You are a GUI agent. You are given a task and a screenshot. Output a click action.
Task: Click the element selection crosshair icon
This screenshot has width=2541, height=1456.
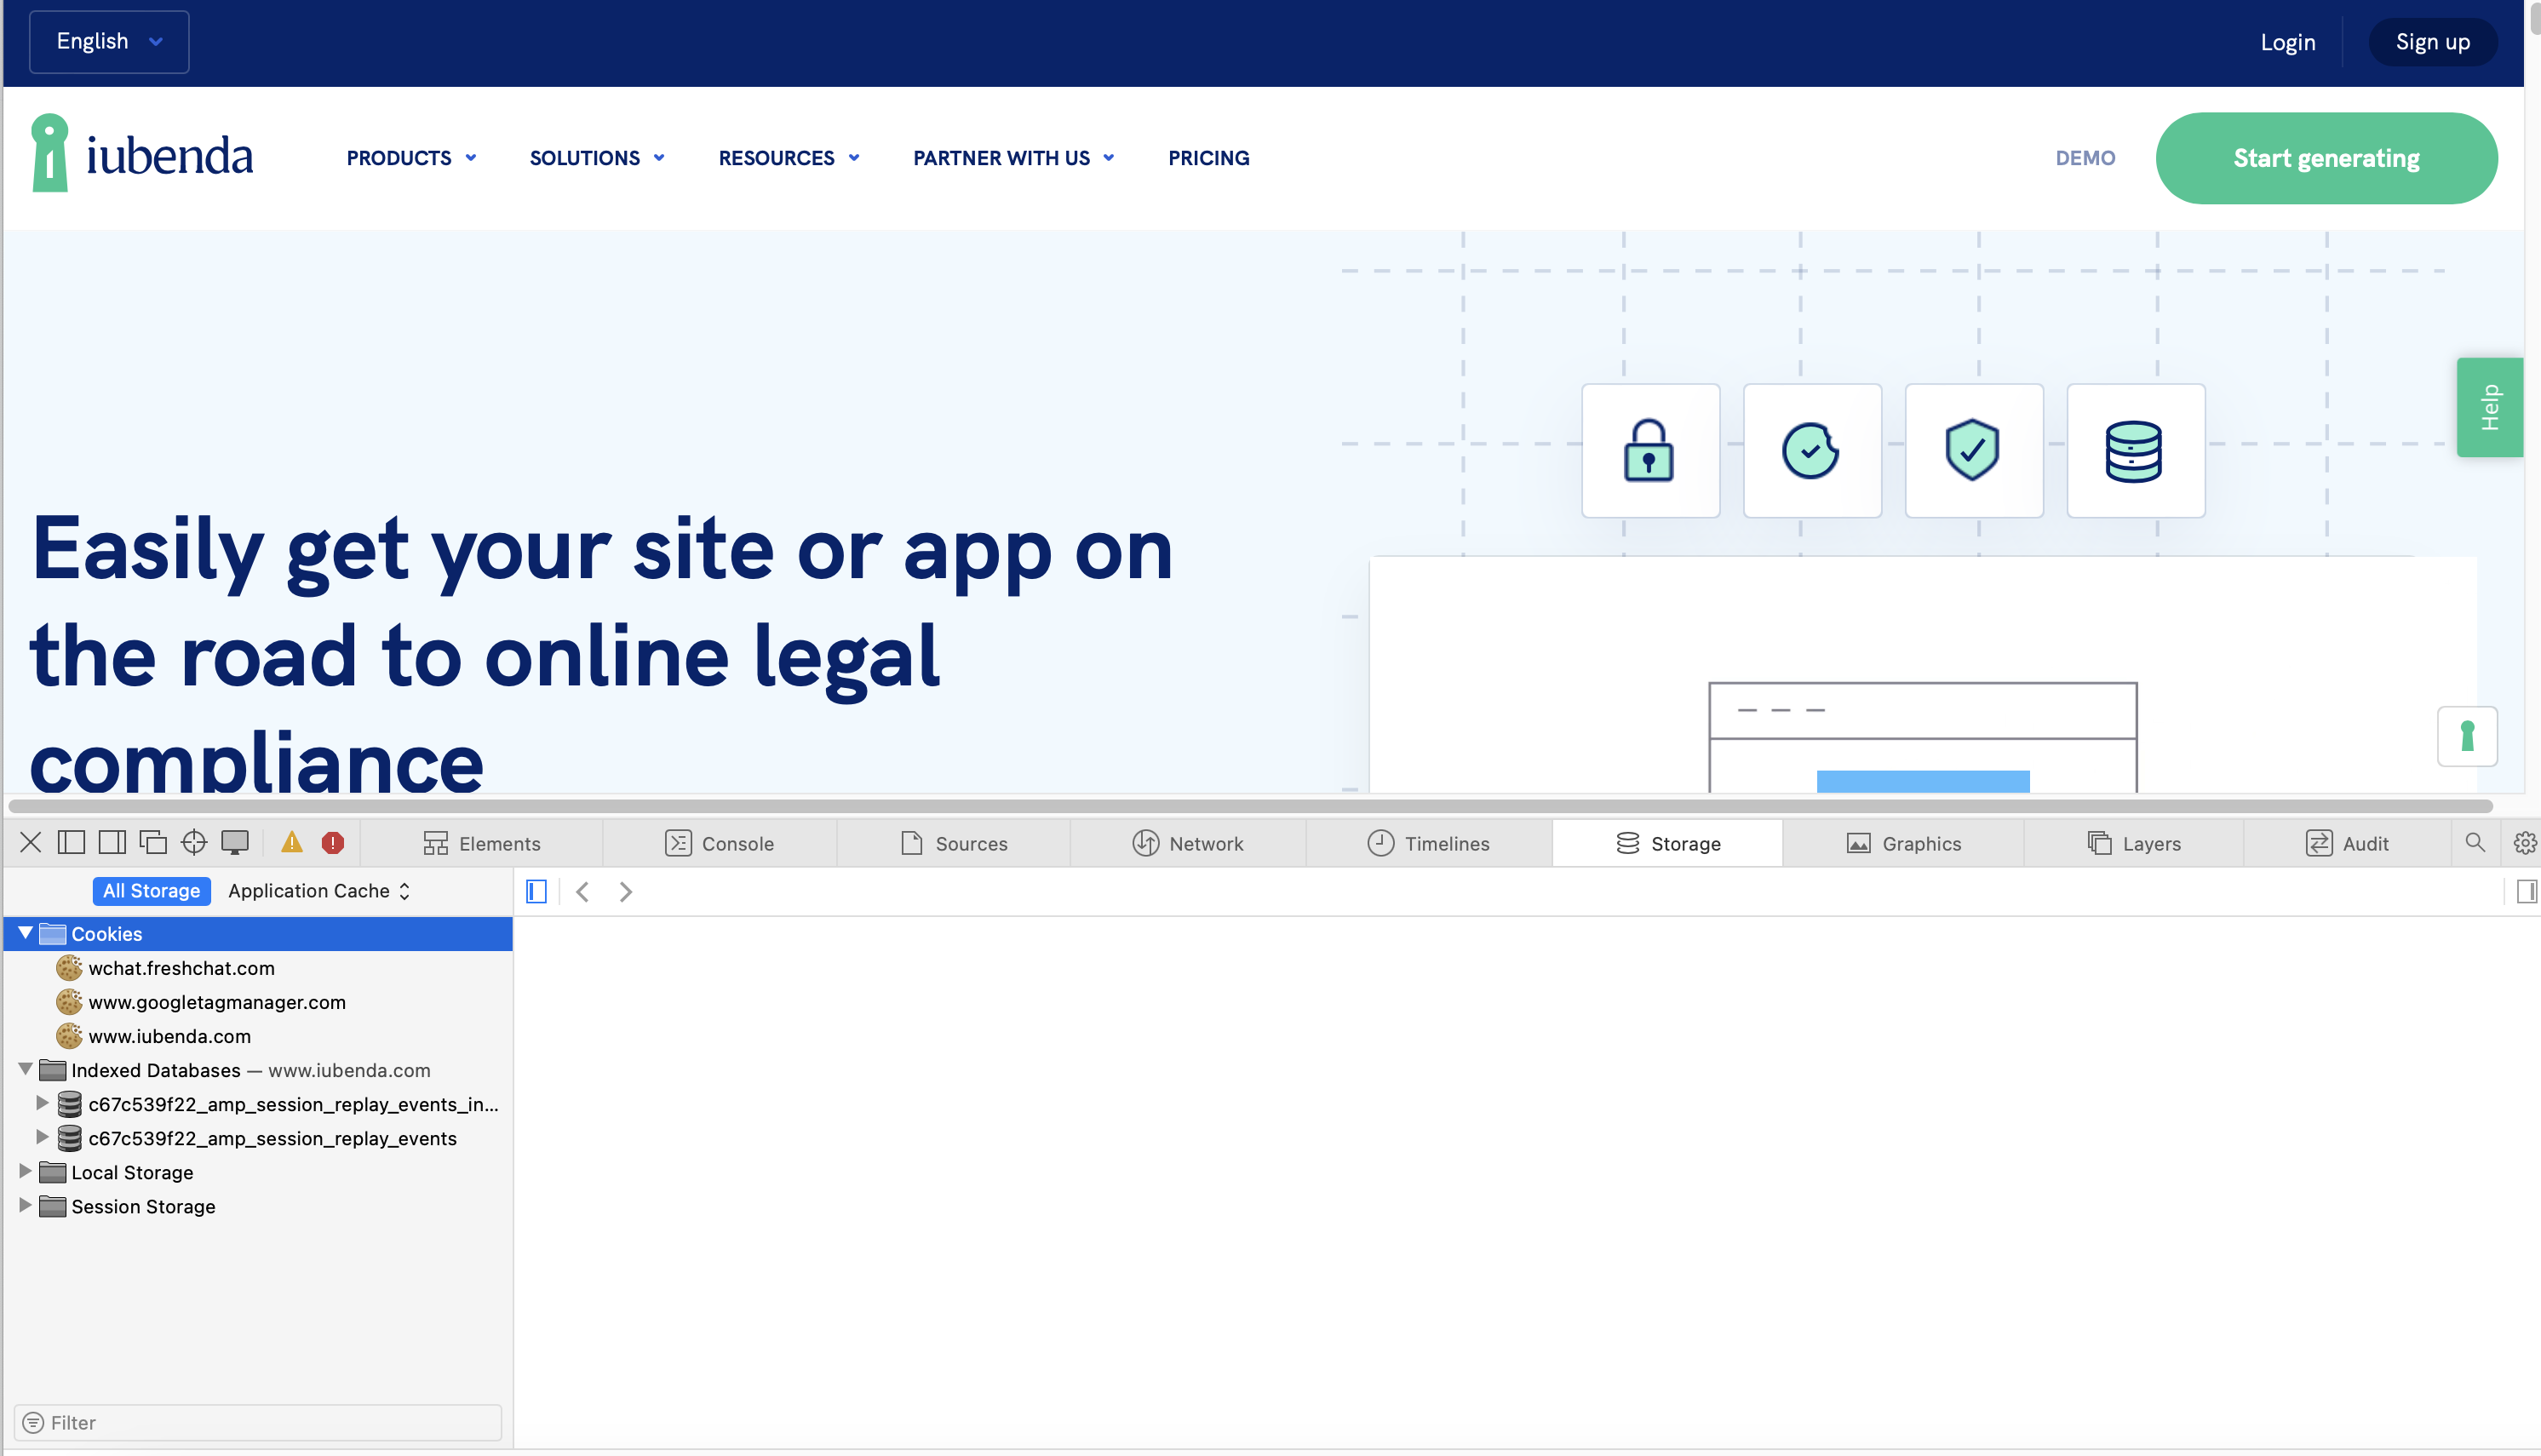point(194,843)
